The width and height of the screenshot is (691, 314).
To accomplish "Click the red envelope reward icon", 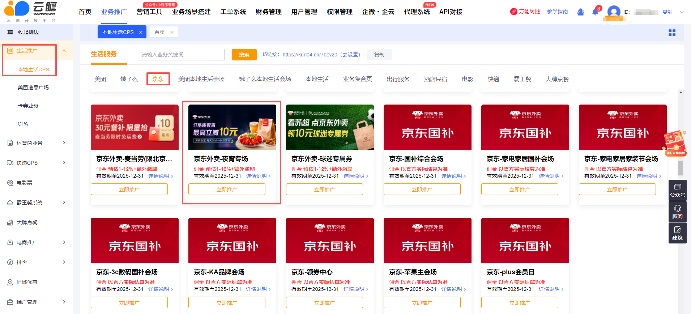I will pyautogui.click(x=675, y=144).
